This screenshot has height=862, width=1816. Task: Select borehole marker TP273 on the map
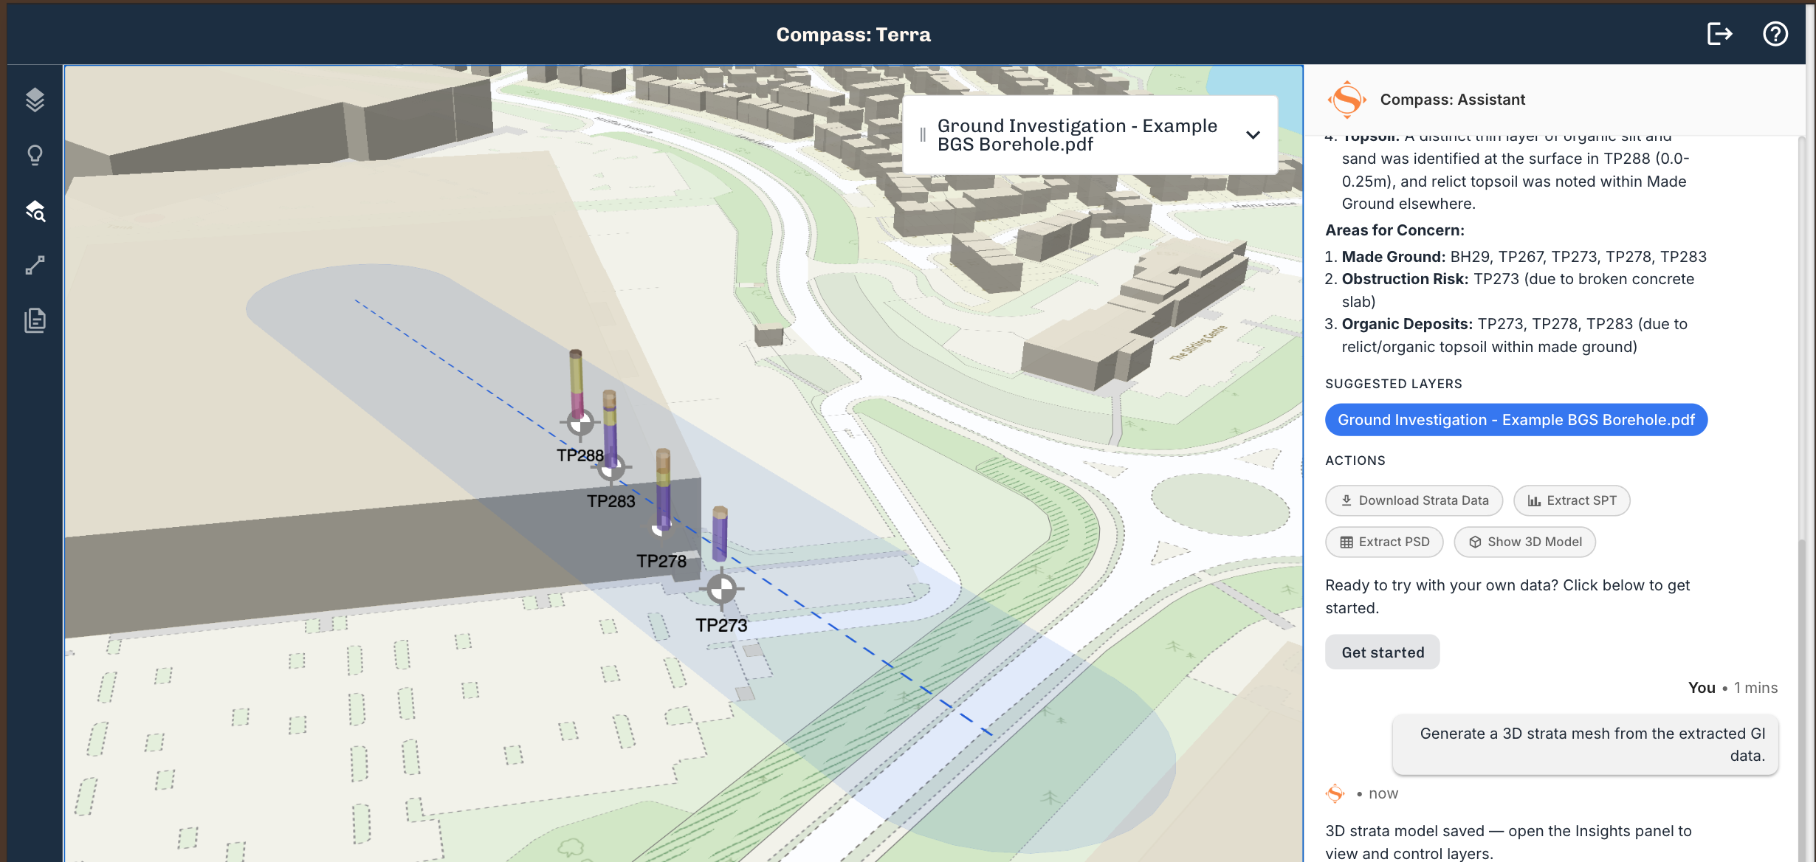click(721, 589)
